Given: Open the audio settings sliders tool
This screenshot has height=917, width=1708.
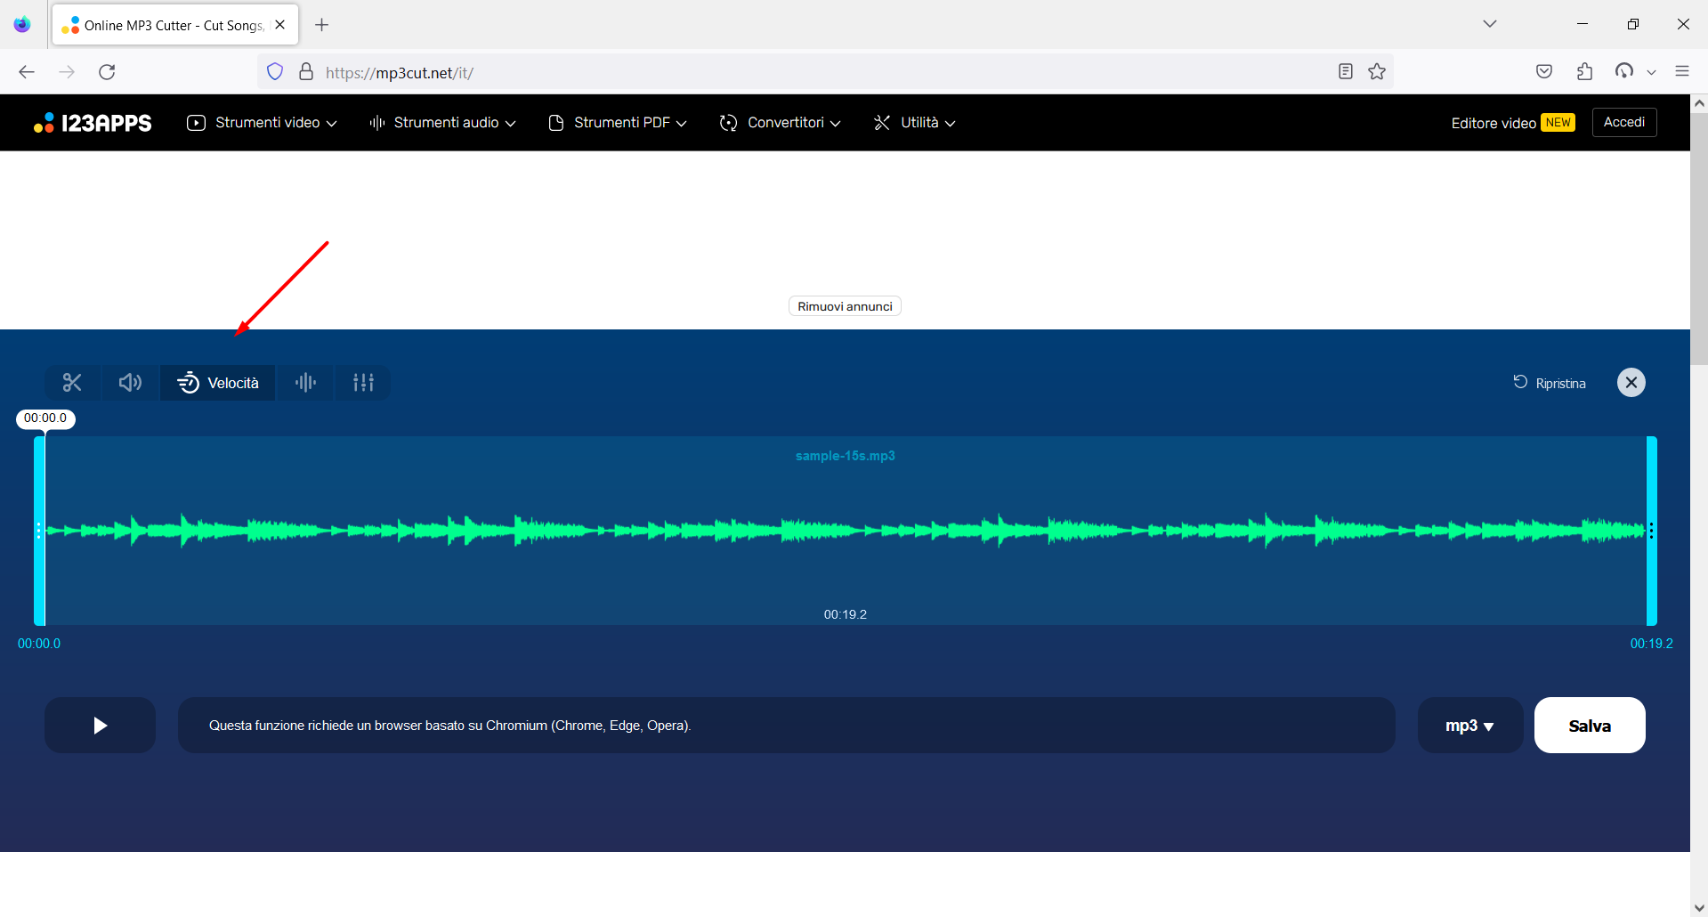Looking at the screenshot, I should coord(362,382).
